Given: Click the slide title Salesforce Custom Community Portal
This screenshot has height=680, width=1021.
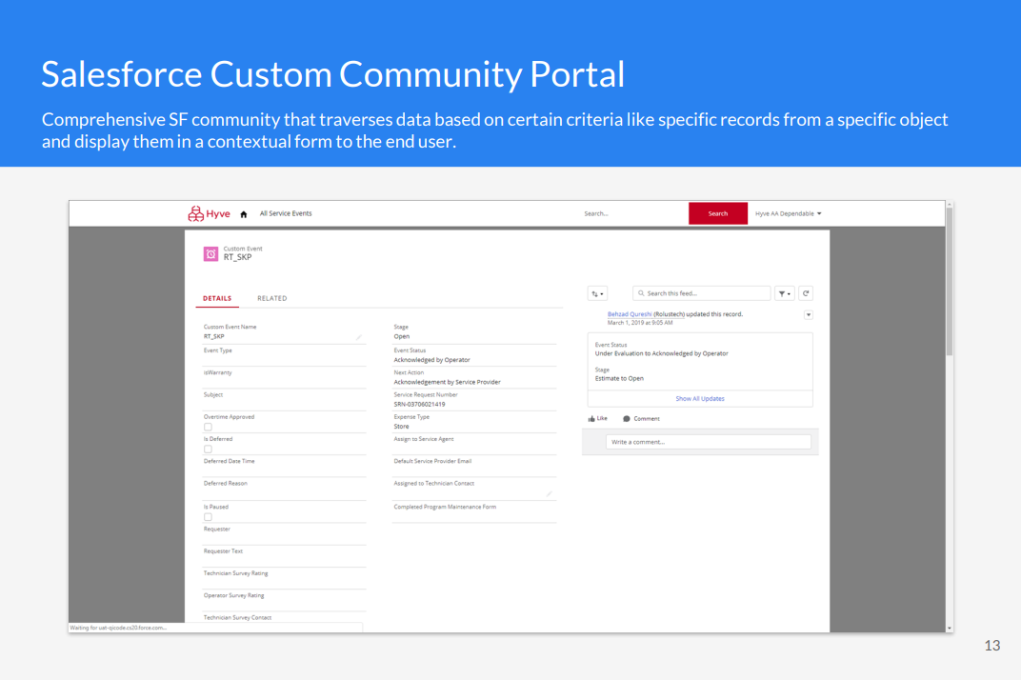Looking at the screenshot, I should tap(333, 73).
